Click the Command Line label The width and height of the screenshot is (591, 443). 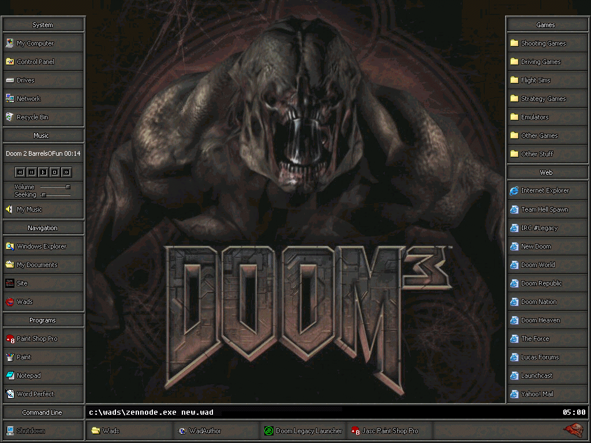click(43, 412)
